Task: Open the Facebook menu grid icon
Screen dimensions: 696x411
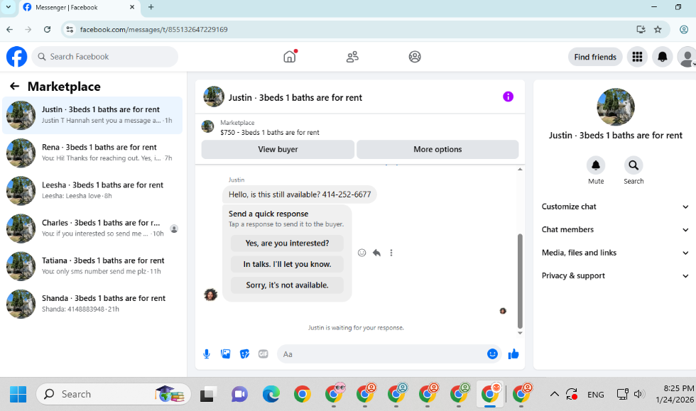Action: click(x=638, y=57)
